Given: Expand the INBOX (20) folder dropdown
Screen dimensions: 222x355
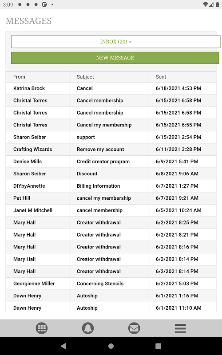Looking at the screenshot, I should [116, 42].
